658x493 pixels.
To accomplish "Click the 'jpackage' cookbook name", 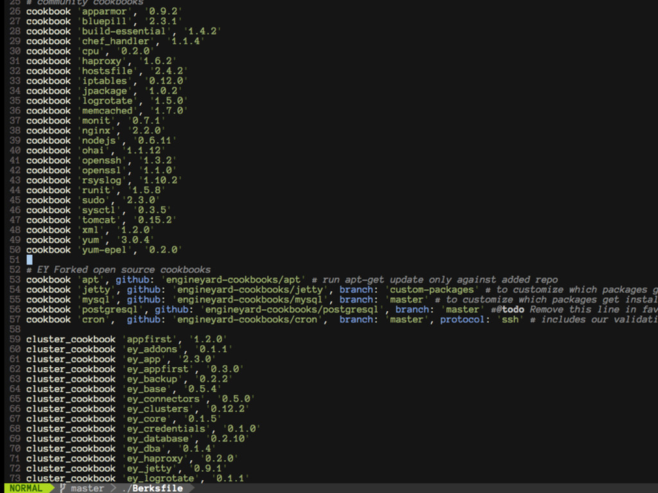I will [x=104, y=91].
